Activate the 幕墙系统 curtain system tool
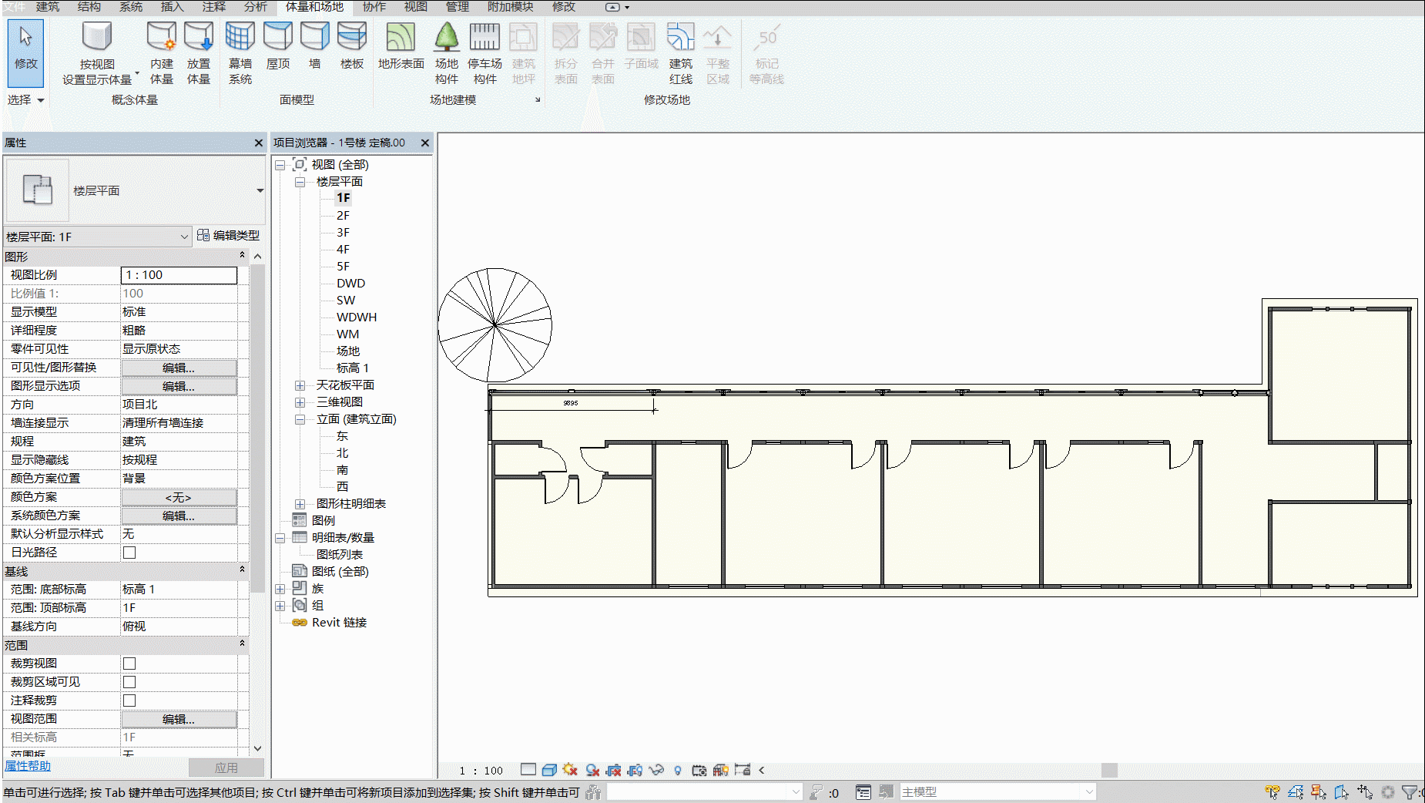 pos(240,52)
